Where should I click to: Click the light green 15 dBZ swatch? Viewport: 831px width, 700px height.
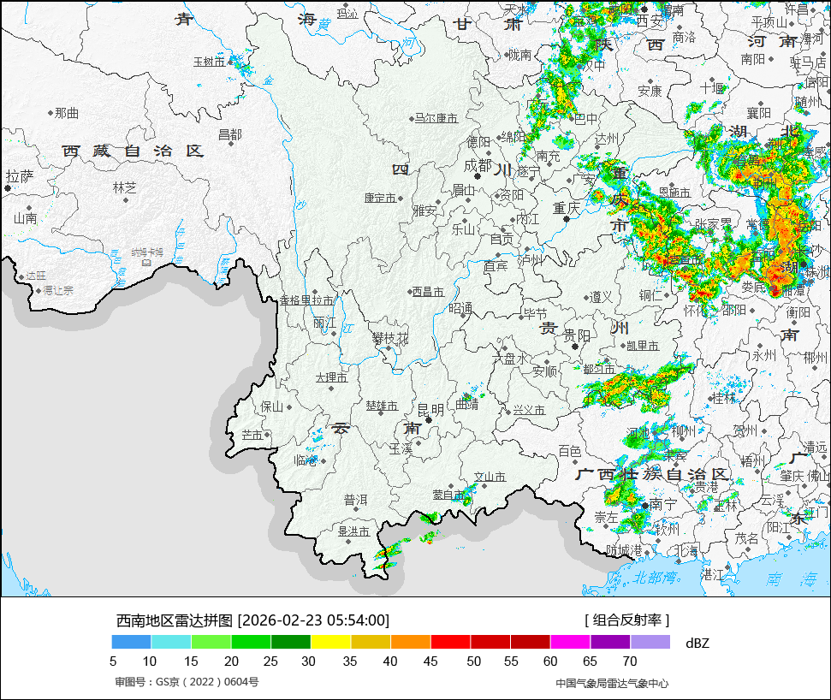pos(211,643)
